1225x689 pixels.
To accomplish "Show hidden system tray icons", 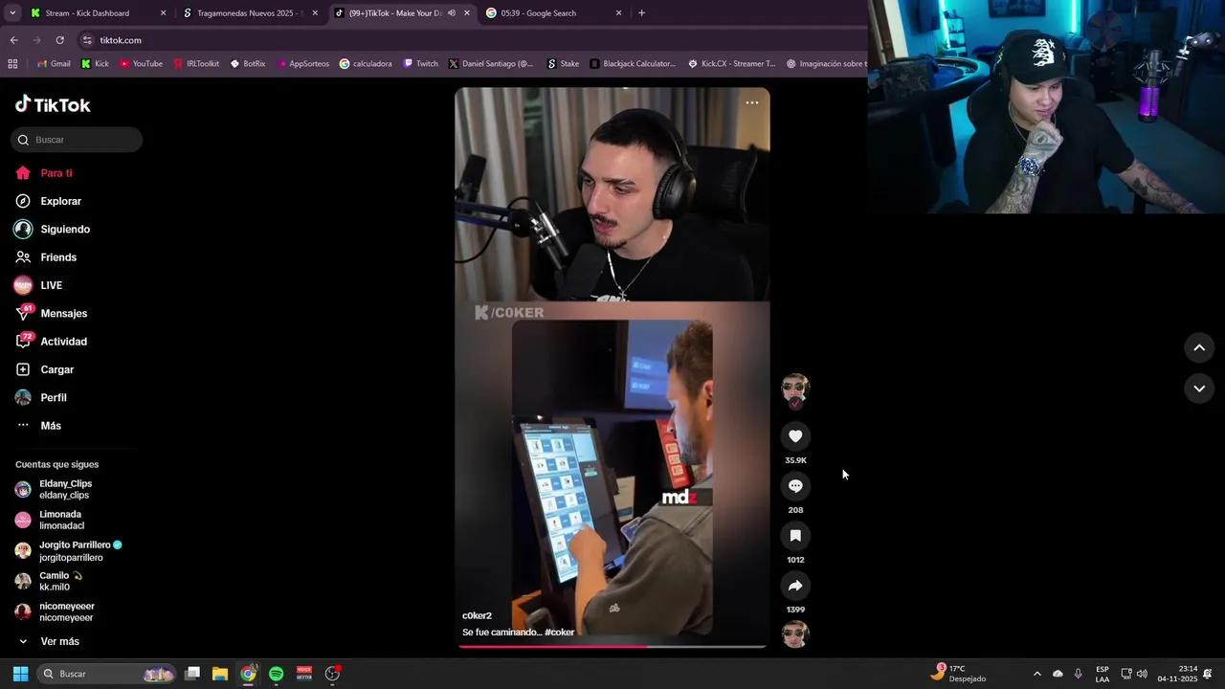I will click(x=1036, y=674).
